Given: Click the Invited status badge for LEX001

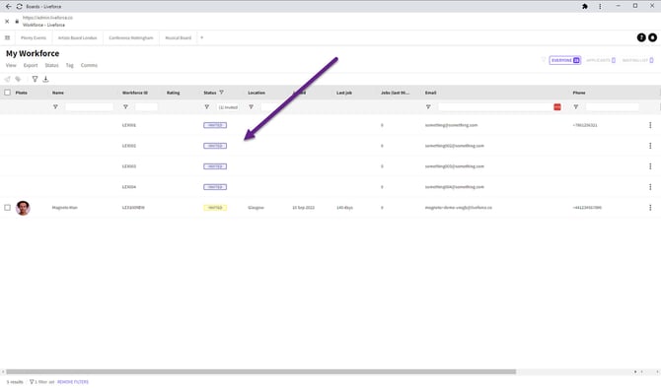Looking at the screenshot, I should point(215,125).
